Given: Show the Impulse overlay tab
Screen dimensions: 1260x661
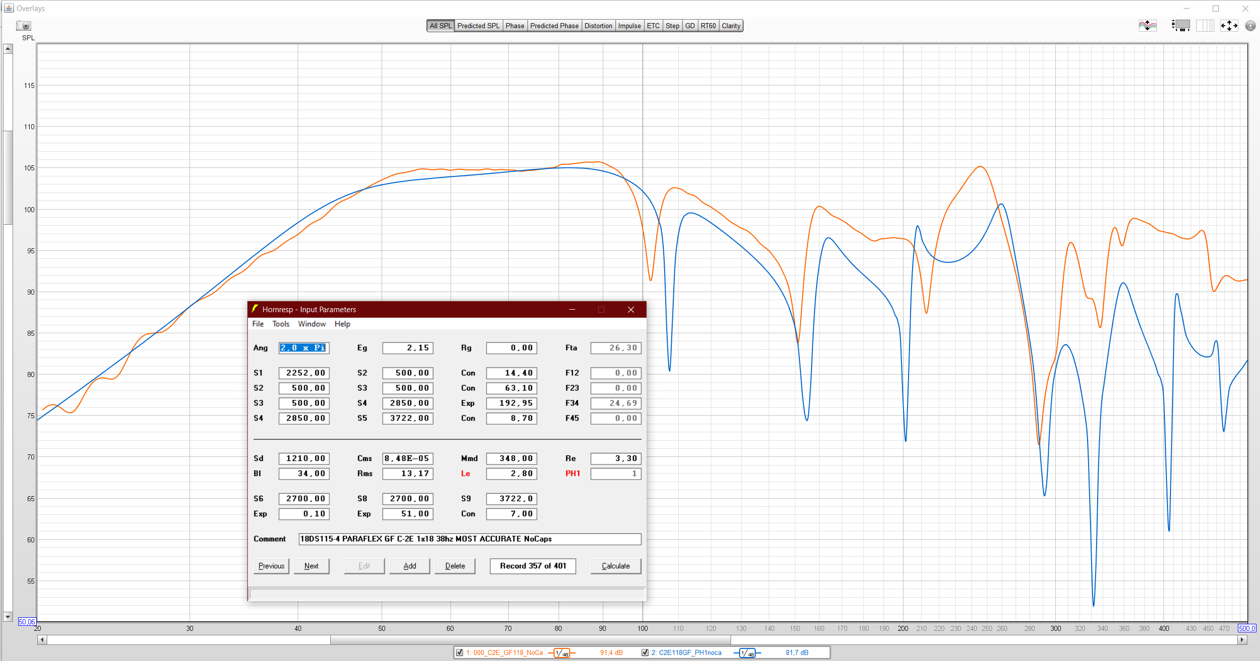Looking at the screenshot, I should (x=629, y=26).
